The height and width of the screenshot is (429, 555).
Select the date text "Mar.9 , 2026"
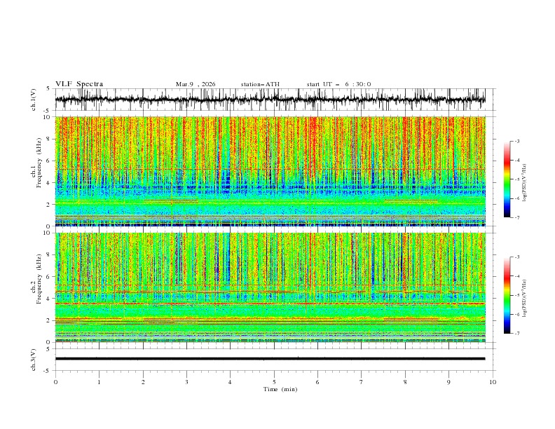pos(196,84)
